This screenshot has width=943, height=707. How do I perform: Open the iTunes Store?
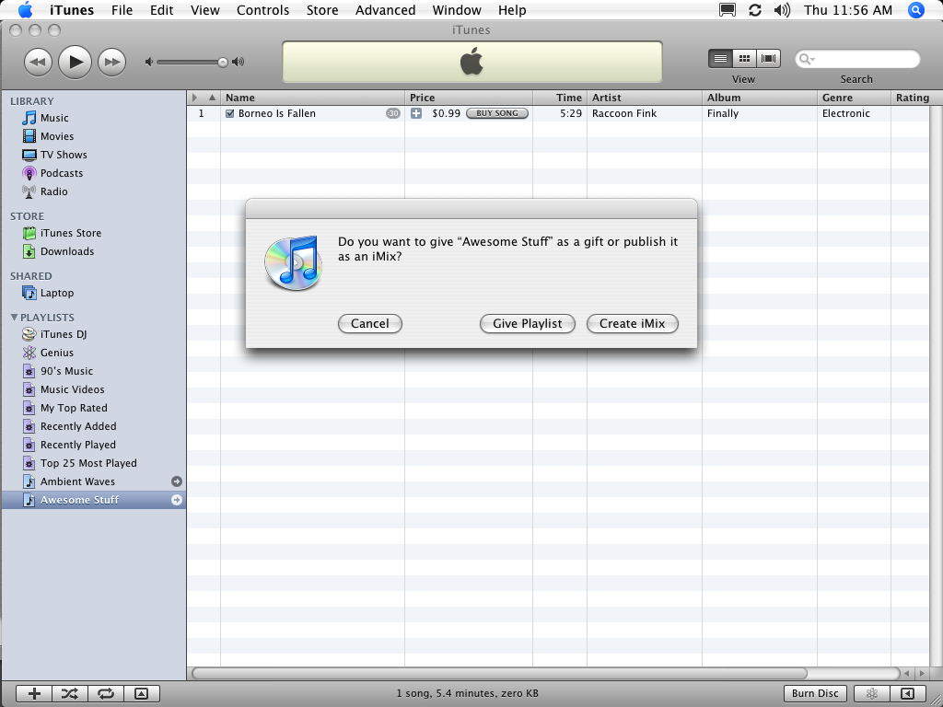[70, 233]
